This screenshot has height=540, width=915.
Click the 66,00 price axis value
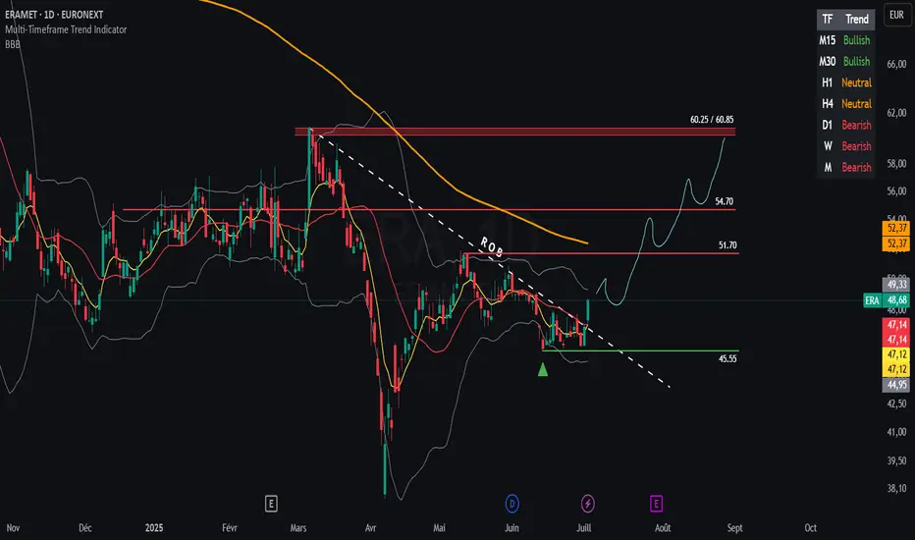[x=897, y=64]
